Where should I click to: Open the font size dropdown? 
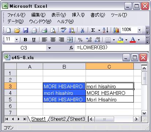pos(17,40)
